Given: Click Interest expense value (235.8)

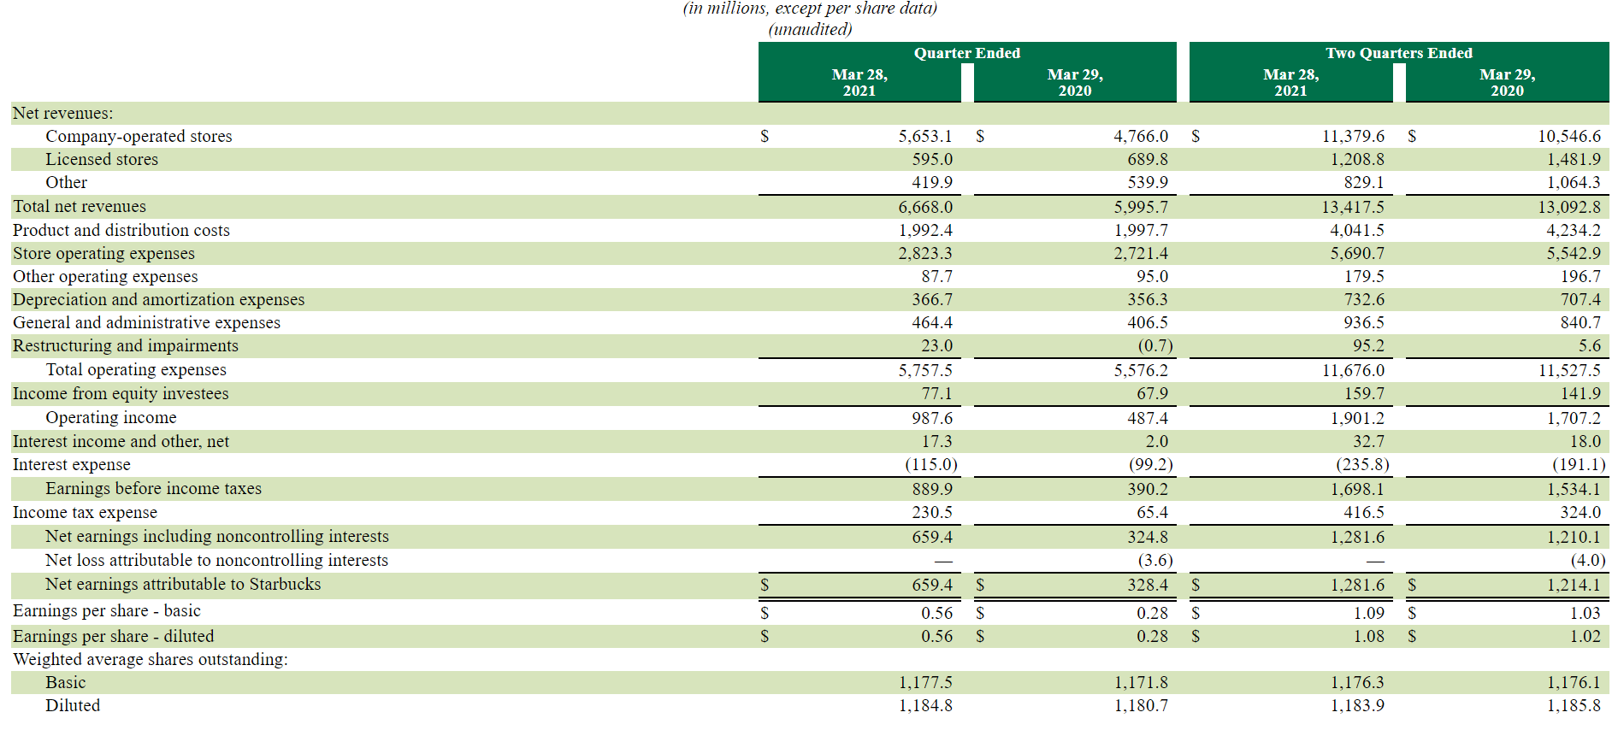Looking at the screenshot, I should coord(1363,464).
